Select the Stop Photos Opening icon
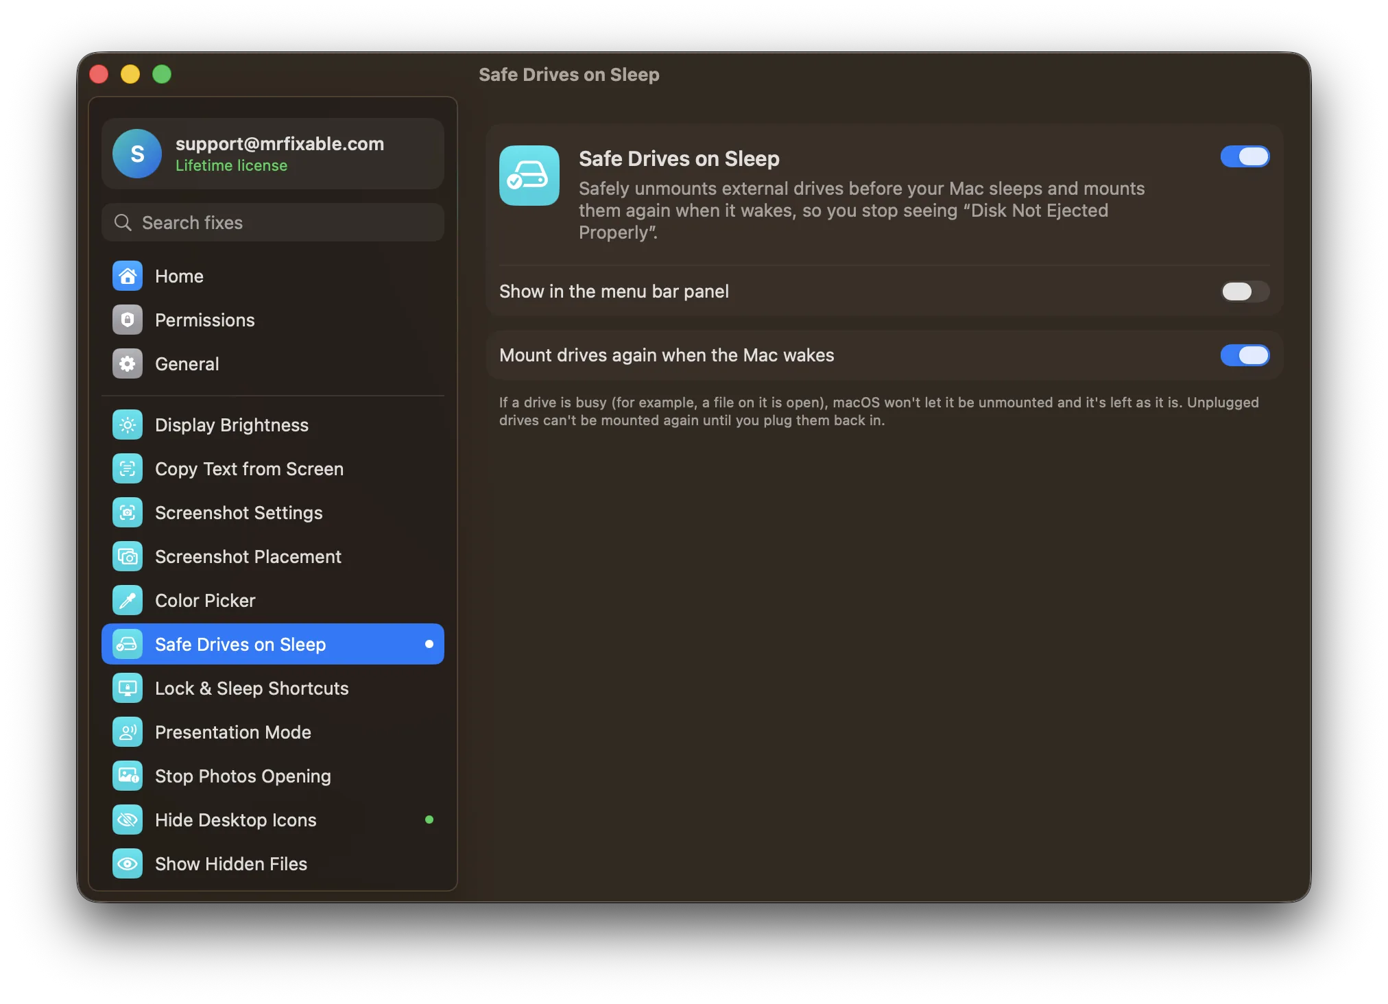Viewport: 1388px width, 1004px height. (128, 776)
